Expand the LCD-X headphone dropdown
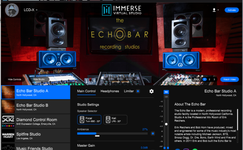 (x=30, y=10)
